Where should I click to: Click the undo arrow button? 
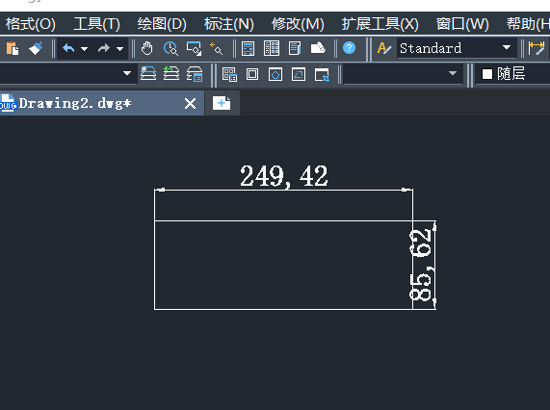click(68, 48)
